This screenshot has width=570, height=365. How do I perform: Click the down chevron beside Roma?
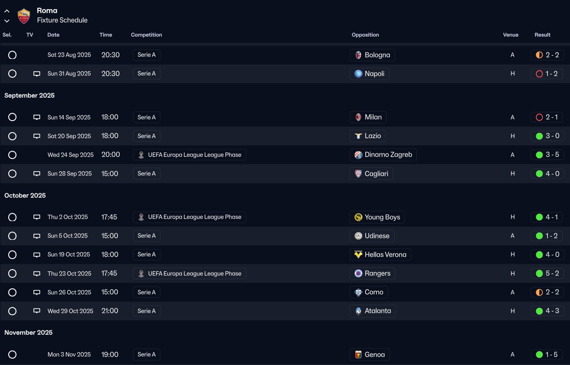point(7,21)
